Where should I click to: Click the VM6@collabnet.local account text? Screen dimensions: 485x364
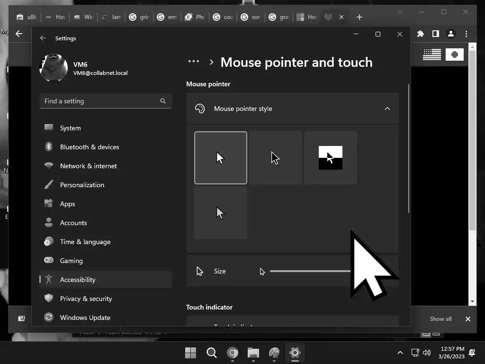[100, 73]
